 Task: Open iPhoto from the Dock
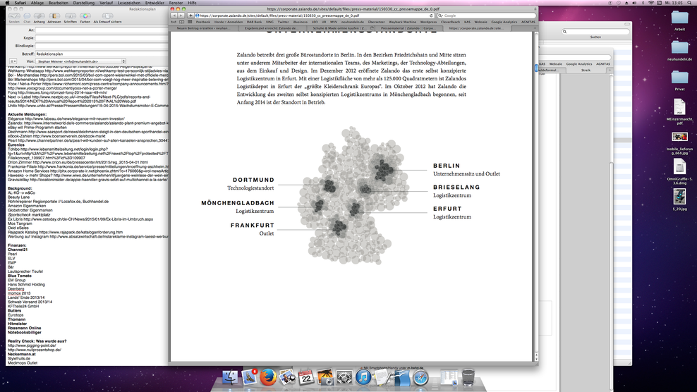pyautogui.click(x=325, y=377)
